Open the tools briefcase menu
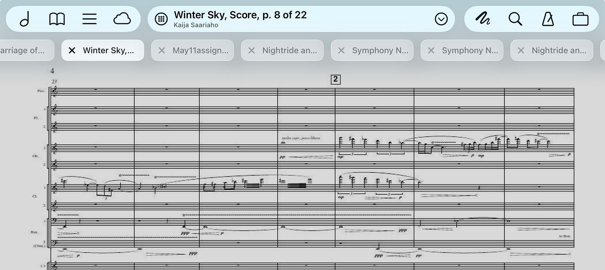Screen dimensions: 605x270 pyautogui.click(x=580, y=19)
